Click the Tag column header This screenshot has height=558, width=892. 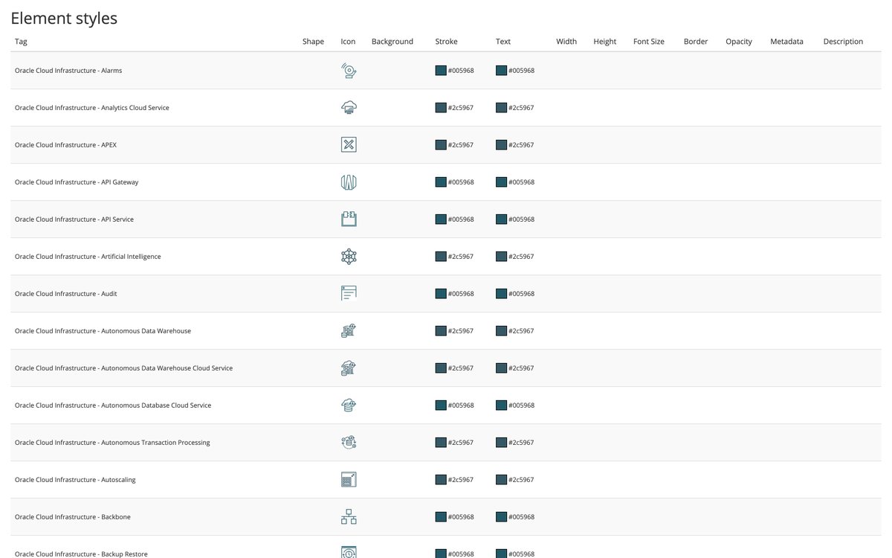coord(21,42)
